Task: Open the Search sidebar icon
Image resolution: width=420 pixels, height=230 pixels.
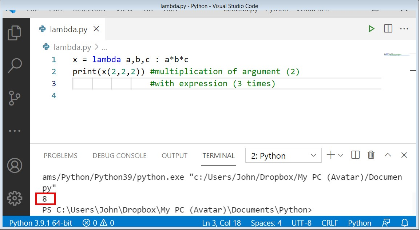Action: tap(15, 64)
